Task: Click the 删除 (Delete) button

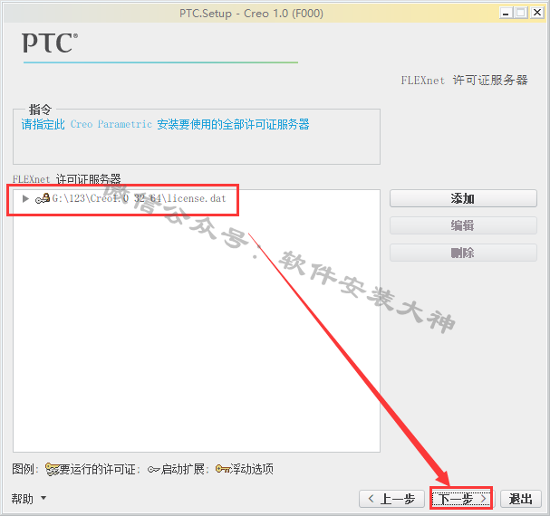Action: point(463,253)
